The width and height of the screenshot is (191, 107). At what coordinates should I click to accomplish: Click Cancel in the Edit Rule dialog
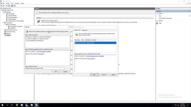(x=65, y=72)
